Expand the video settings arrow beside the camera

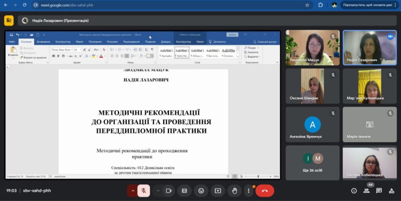pyautogui.click(x=158, y=190)
